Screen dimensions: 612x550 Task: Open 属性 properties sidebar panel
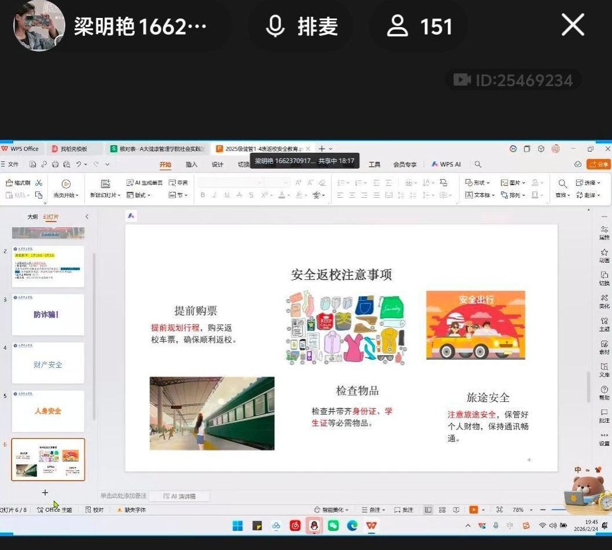tap(604, 232)
